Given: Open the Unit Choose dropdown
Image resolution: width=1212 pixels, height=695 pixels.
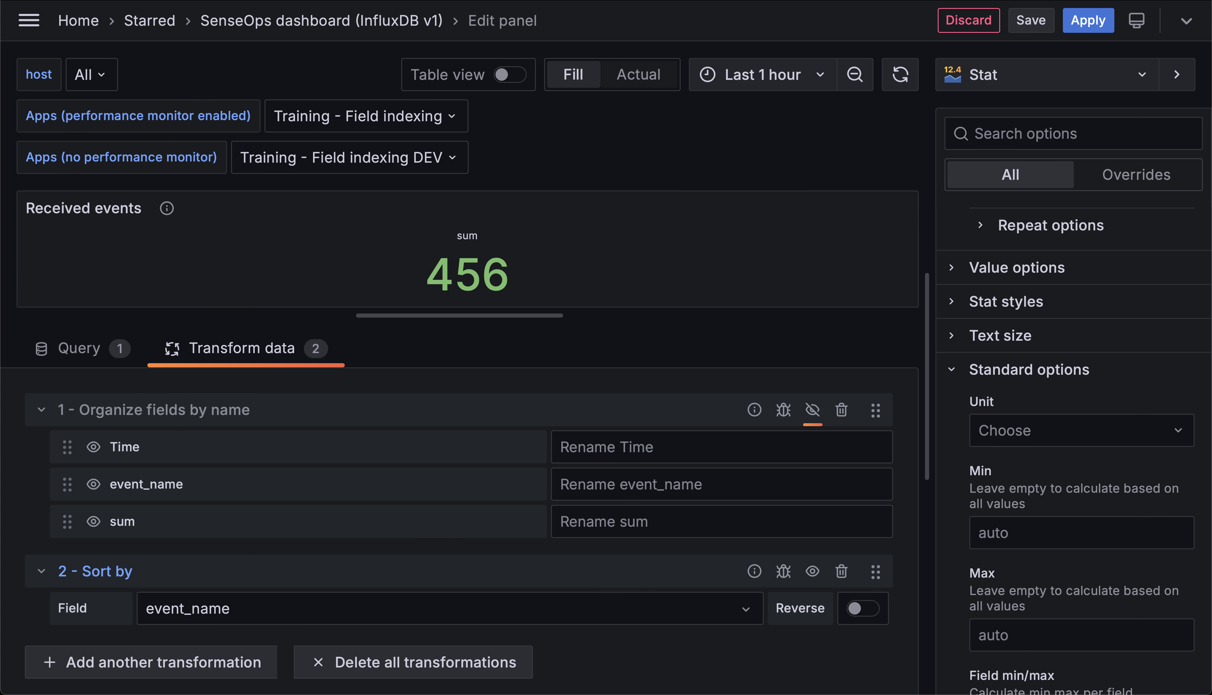Looking at the screenshot, I should pos(1081,430).
